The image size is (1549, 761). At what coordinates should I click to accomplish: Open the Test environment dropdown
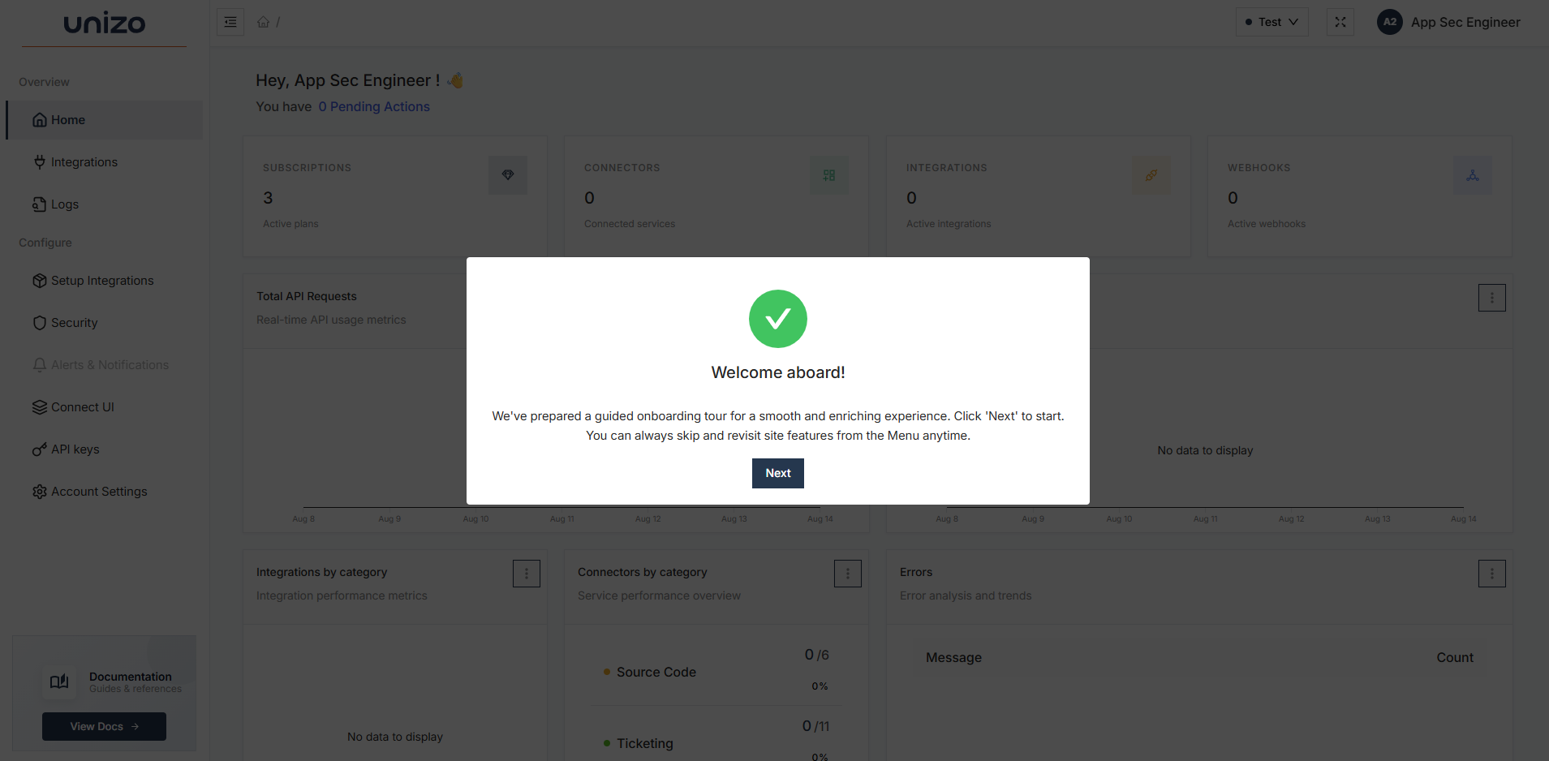1271,22
